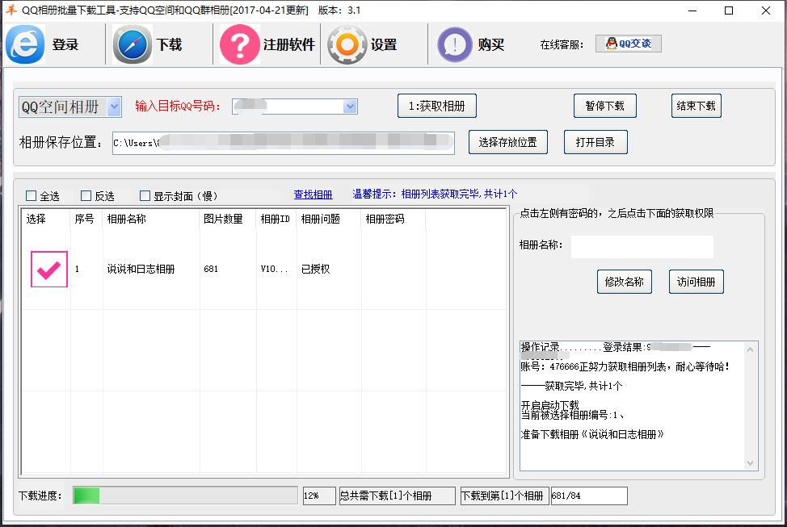Expand the target QQ number dropdown
This screenshot has width=787, height=527.
[x=349, y=106]
